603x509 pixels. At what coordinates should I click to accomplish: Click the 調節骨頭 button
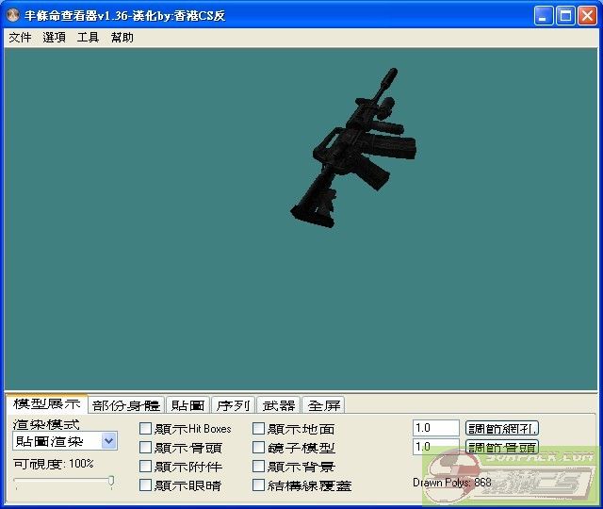pyautogui.click(x=502, y=447)
